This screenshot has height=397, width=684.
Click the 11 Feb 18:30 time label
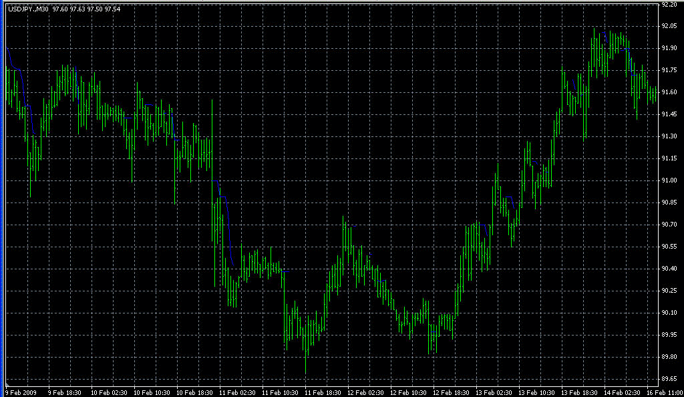[321, 392]
